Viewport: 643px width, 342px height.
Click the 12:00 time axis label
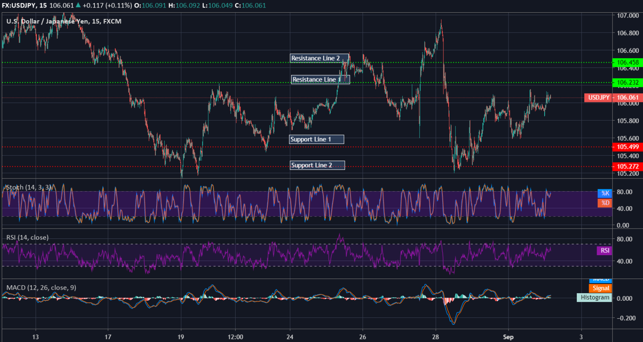click(x=235, y=337)
